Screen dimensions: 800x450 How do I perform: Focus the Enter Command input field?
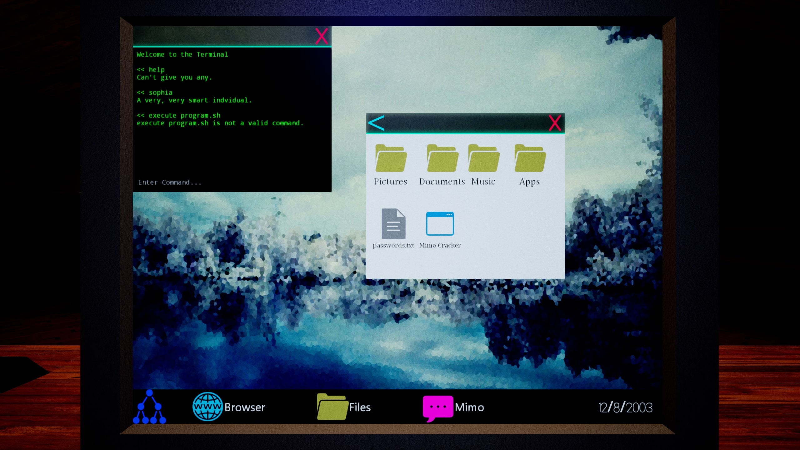click(232, 182)
